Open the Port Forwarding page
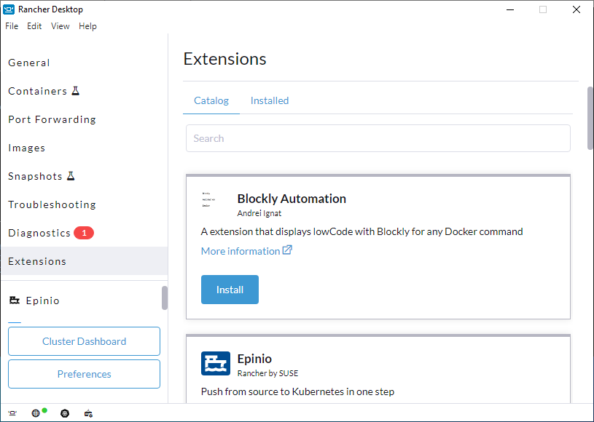This screenshot has width=594, height=422. (85, 119)
